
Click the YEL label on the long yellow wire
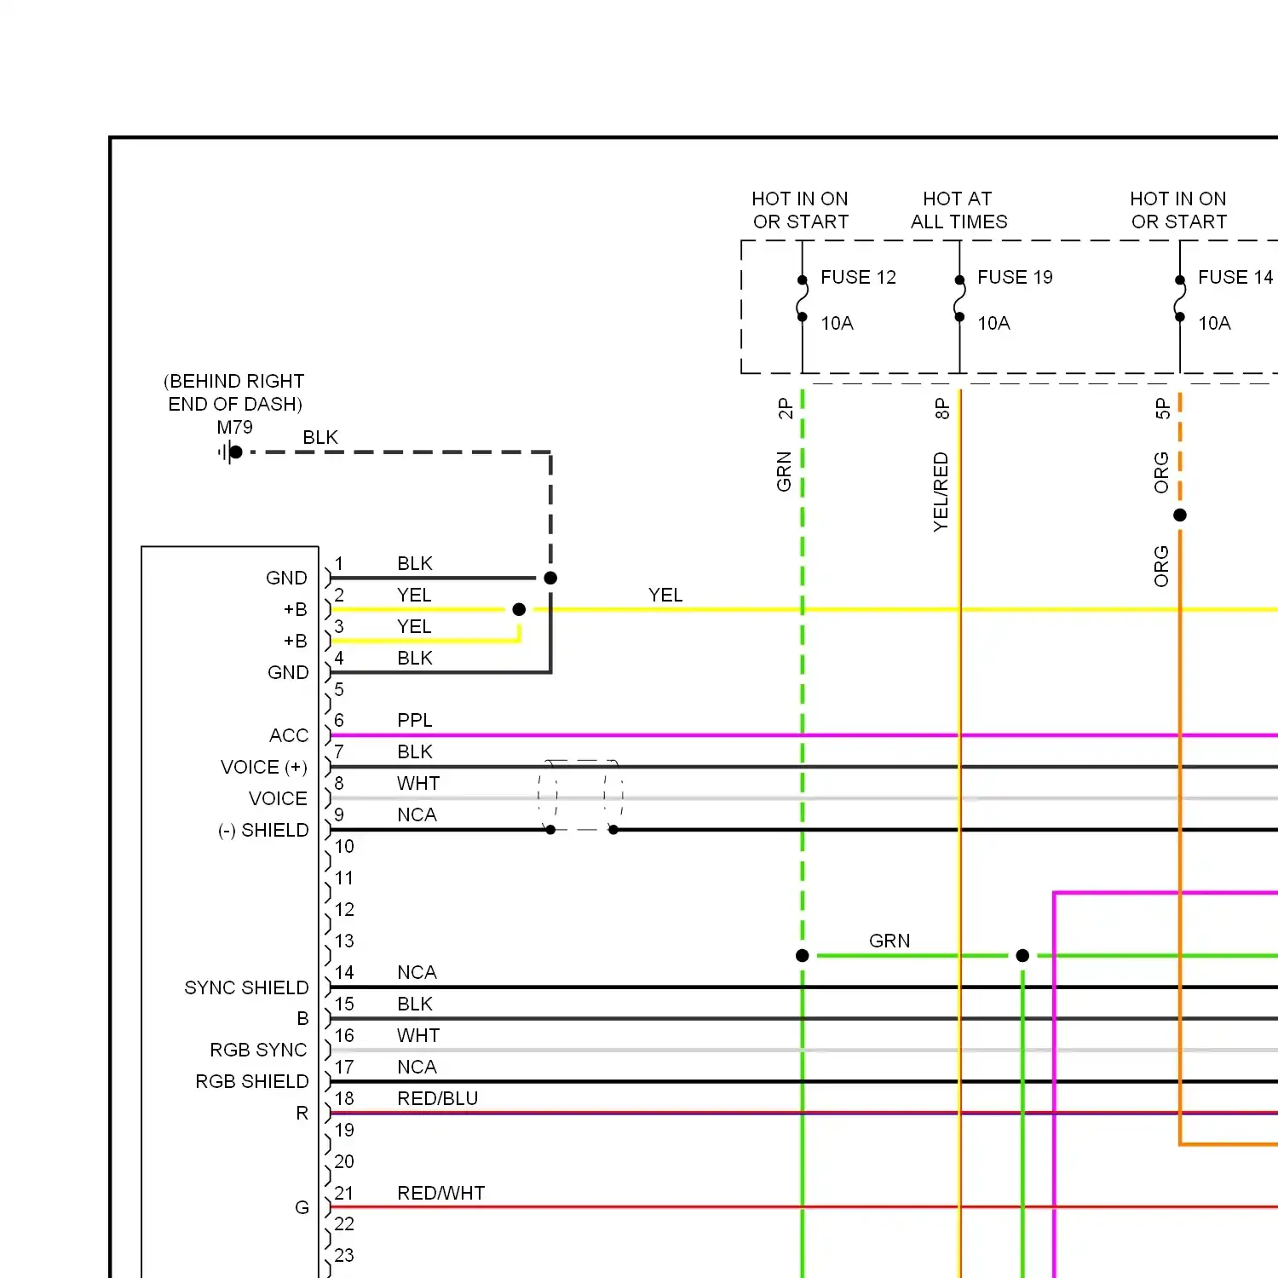click(x=665, y=595)
